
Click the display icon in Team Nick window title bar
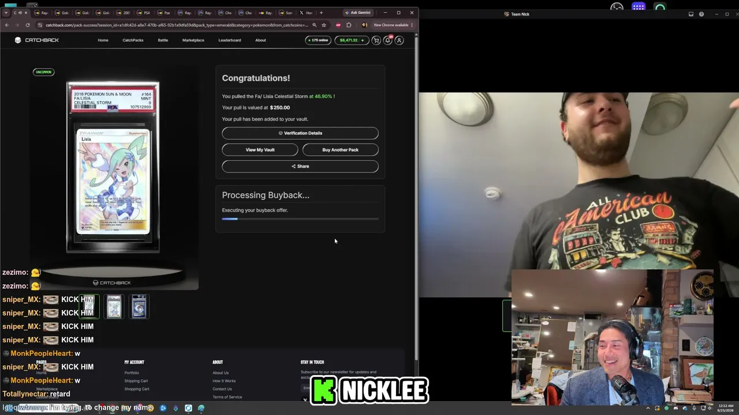point(691,14)
